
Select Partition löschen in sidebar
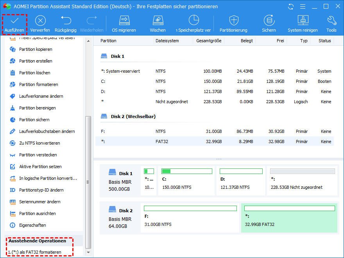[x=30, y=73]
